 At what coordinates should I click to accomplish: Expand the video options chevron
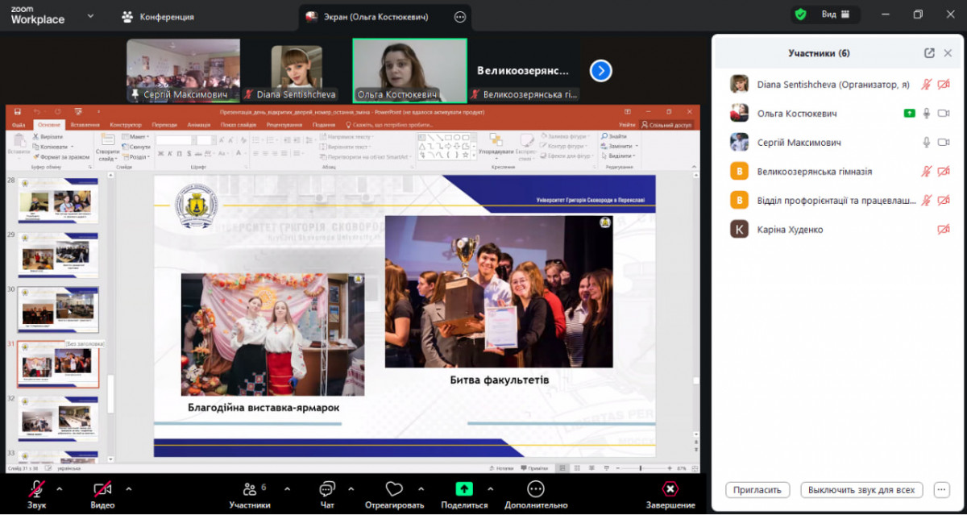[x=128, y=488]
